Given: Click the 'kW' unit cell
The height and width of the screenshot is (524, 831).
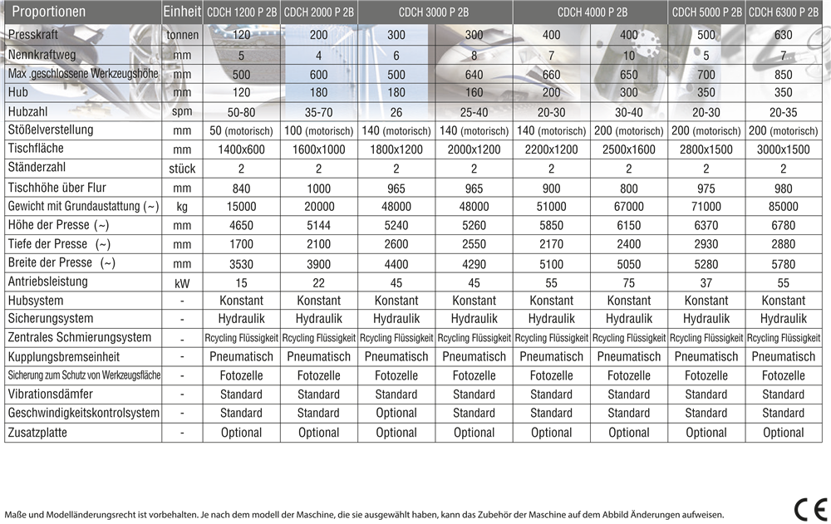Looking at the screenshot, I should (x=182, y=283).
